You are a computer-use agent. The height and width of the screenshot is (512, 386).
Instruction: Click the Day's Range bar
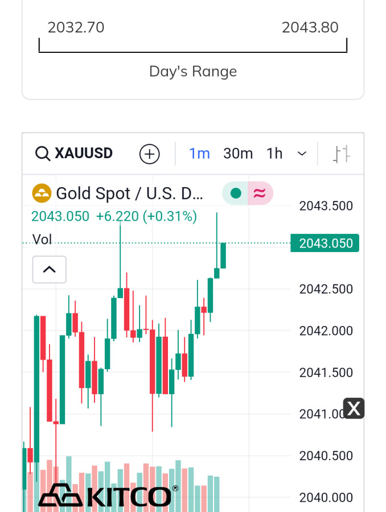coord(192,47)
